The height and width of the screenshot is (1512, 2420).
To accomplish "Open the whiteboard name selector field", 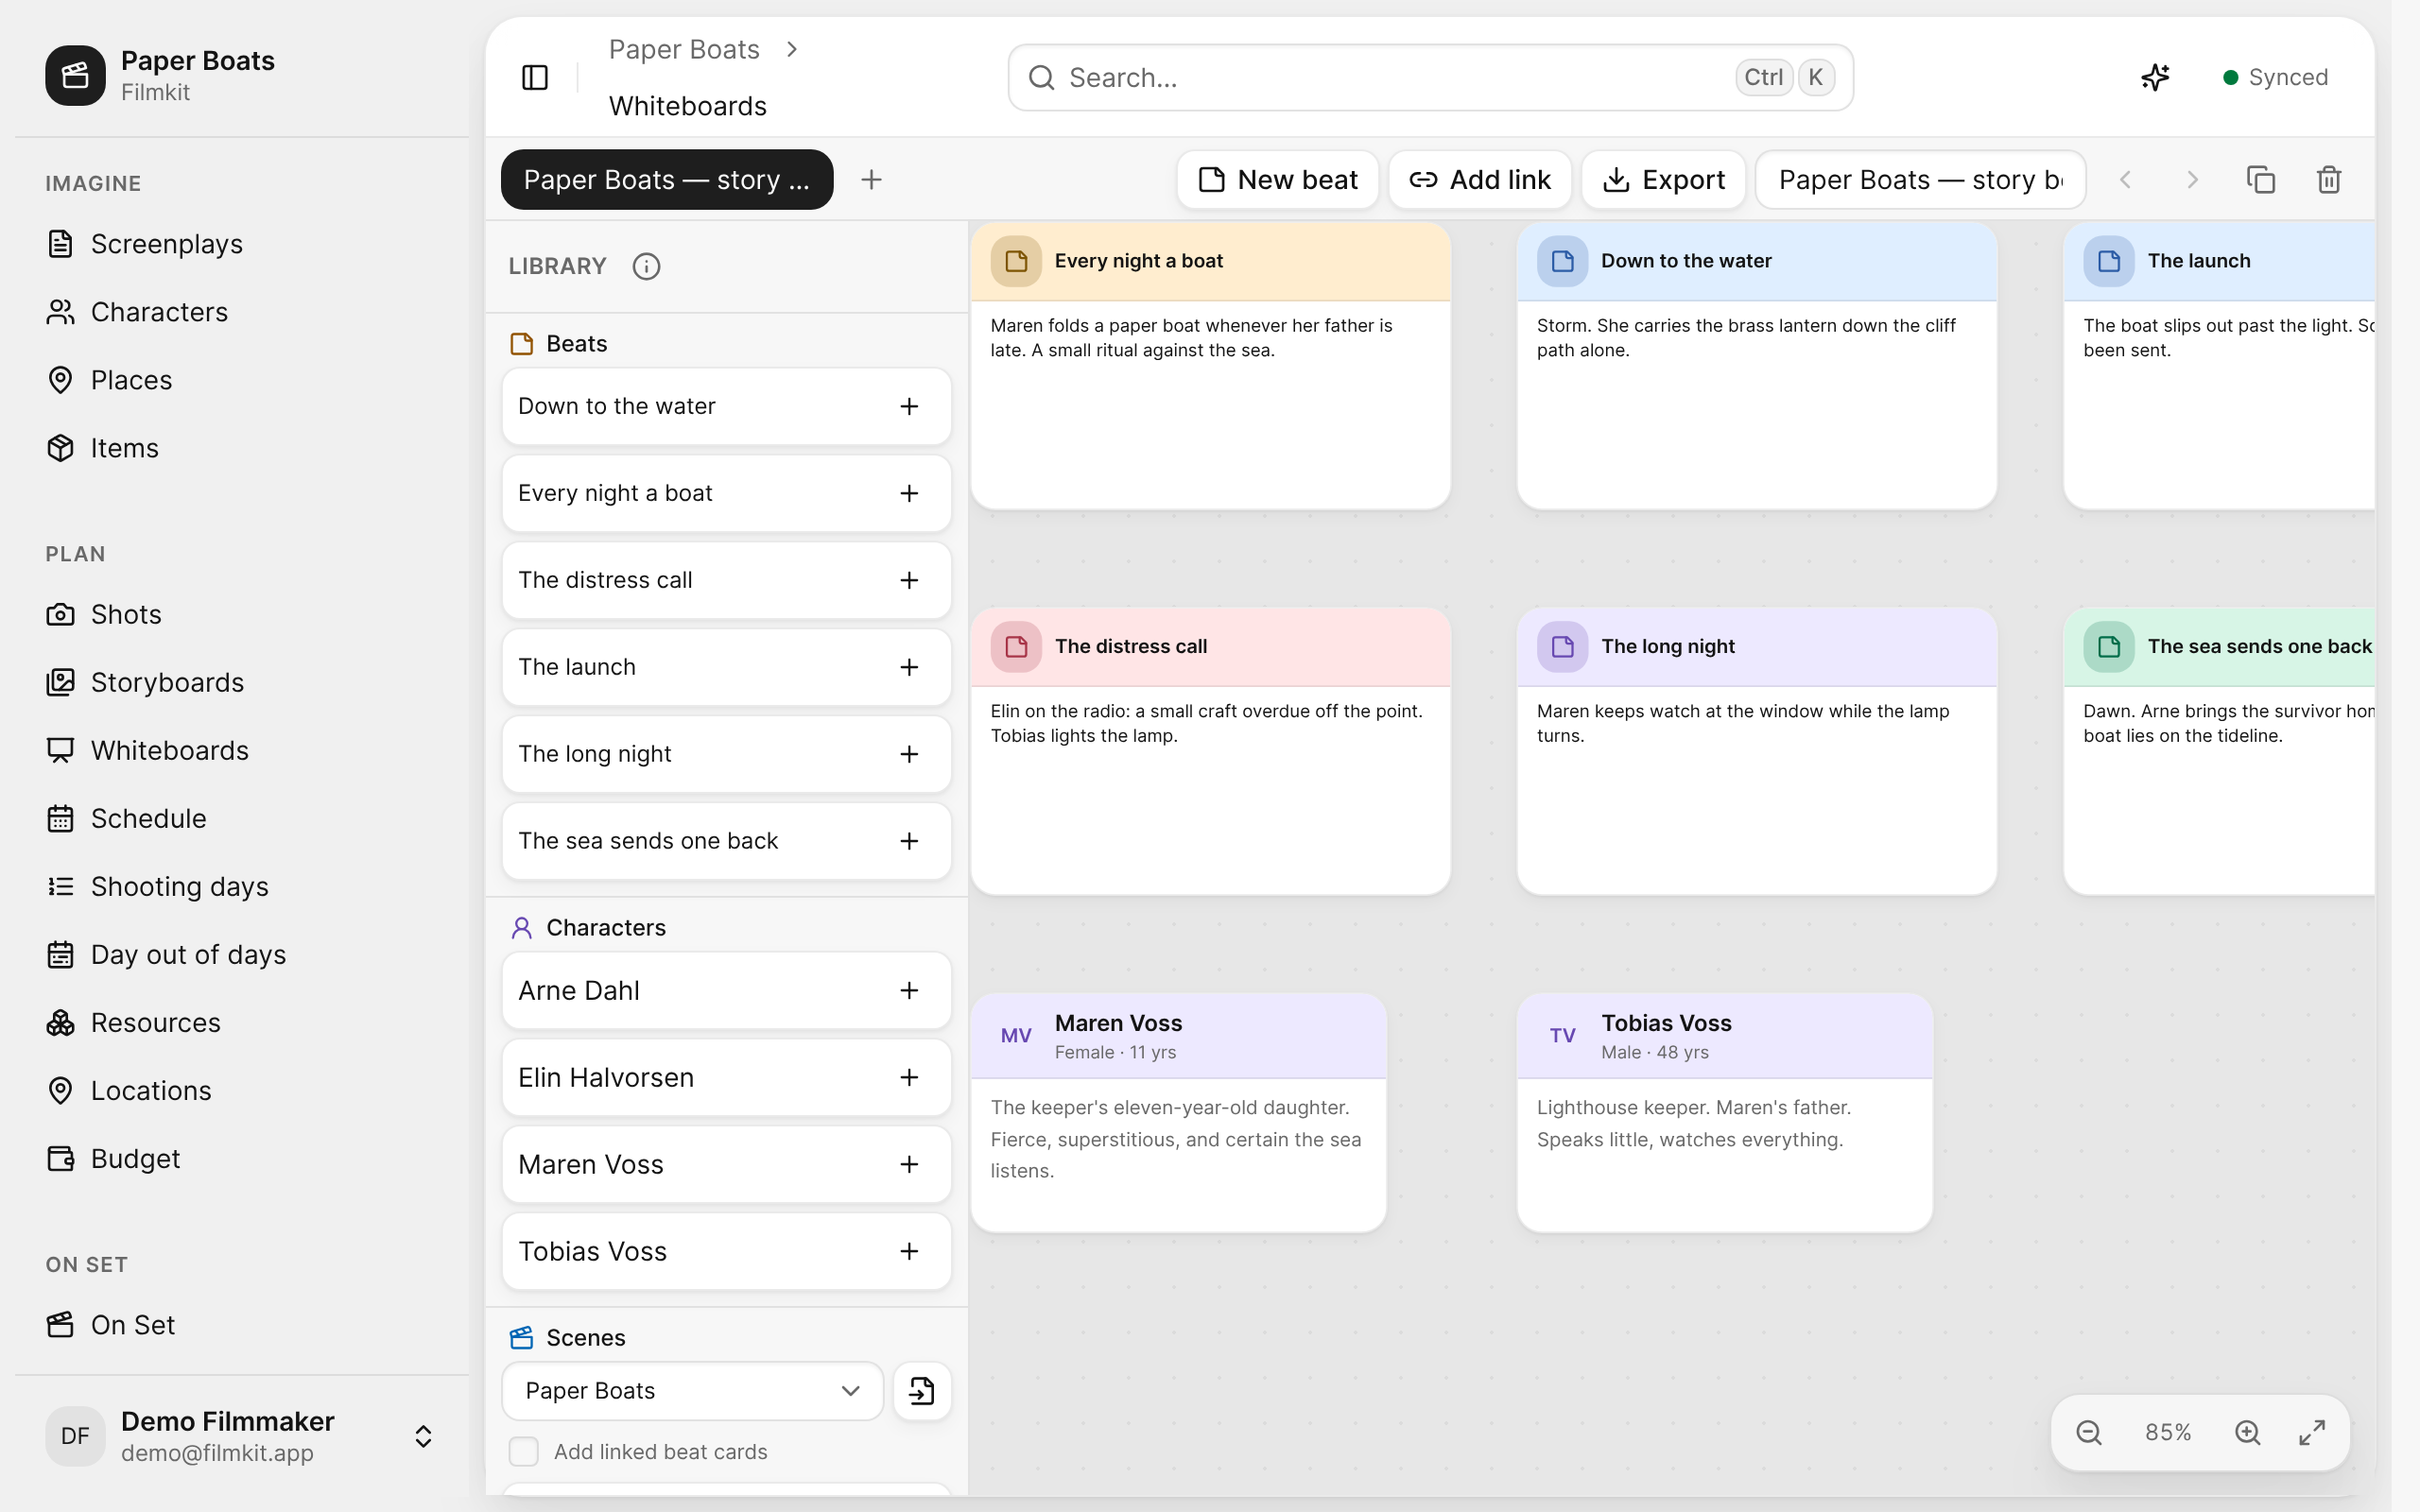I will point(1920,179).
